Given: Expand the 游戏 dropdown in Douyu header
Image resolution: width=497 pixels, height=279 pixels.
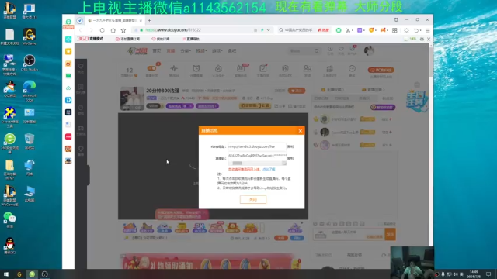Looking at the screenshot, I should tap(217, 50).
